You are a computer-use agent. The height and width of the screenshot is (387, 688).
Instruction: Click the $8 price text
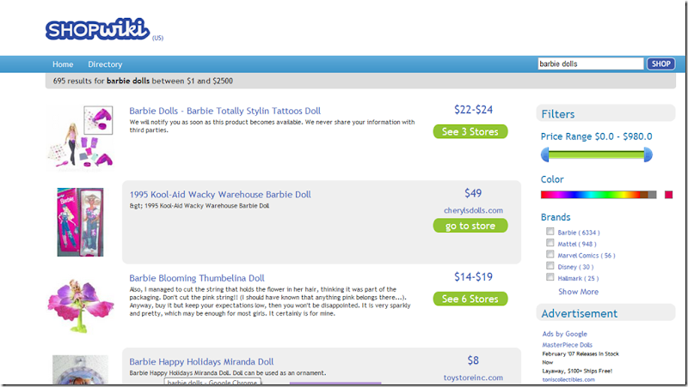coord(473,360)
